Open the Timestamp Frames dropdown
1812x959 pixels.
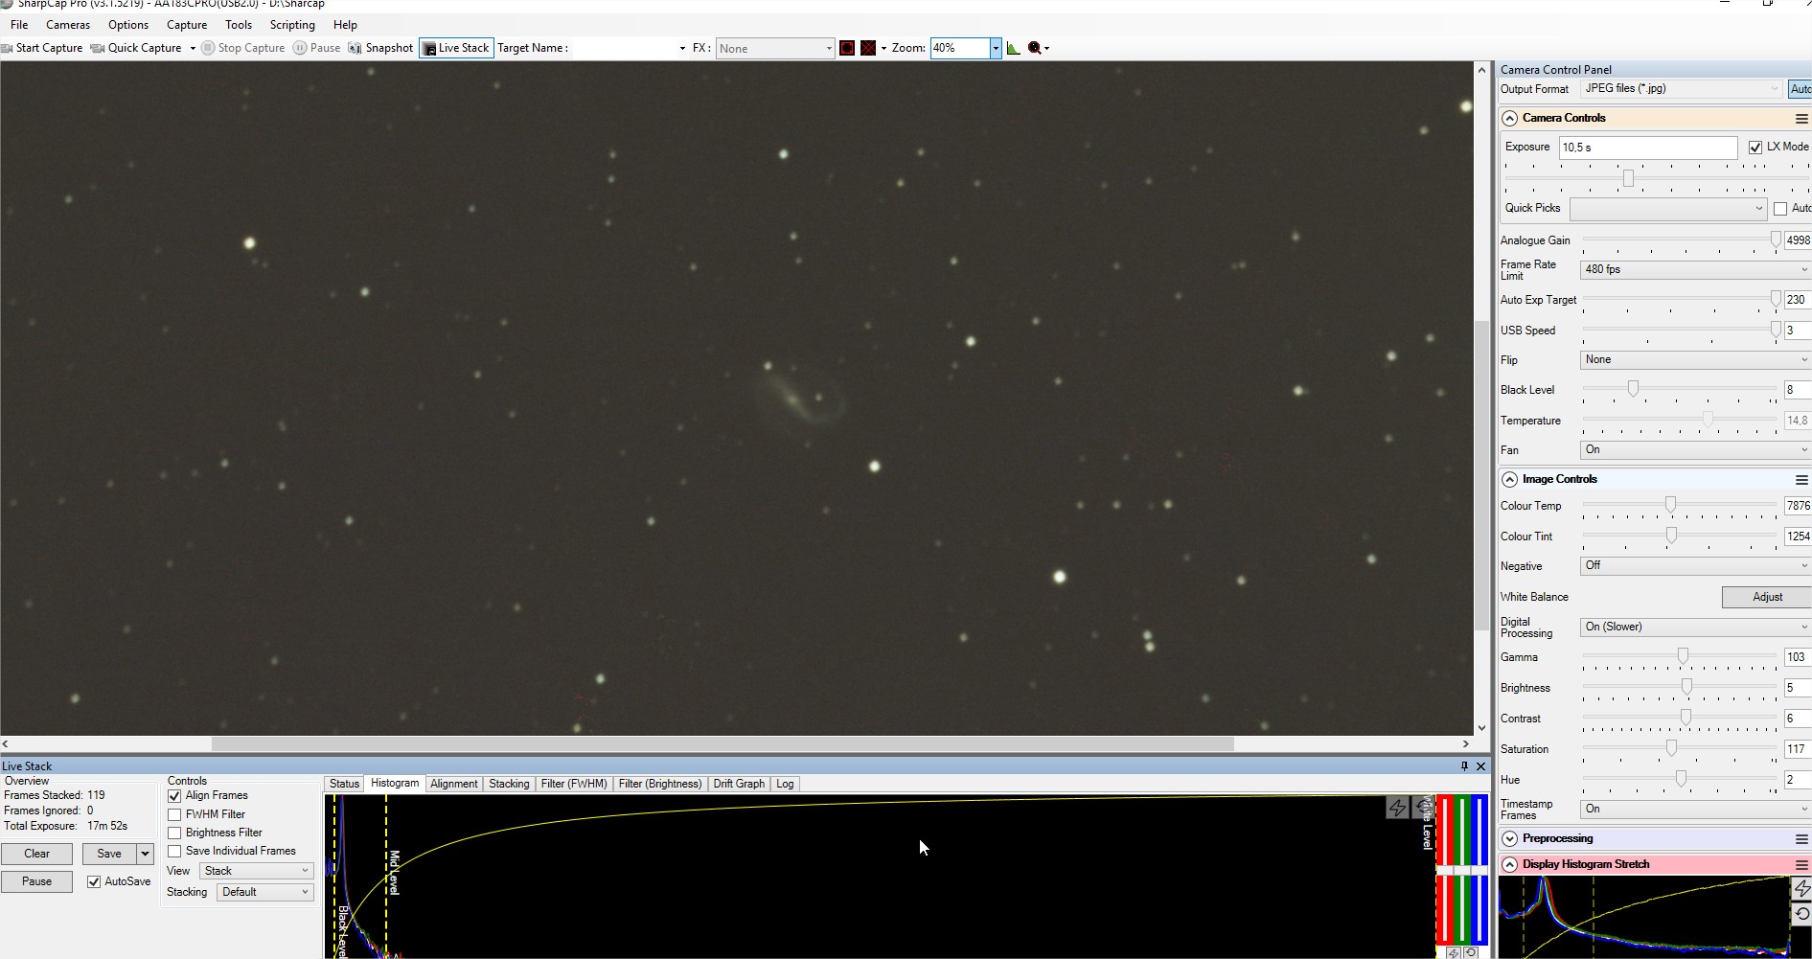coord(1695,810)
